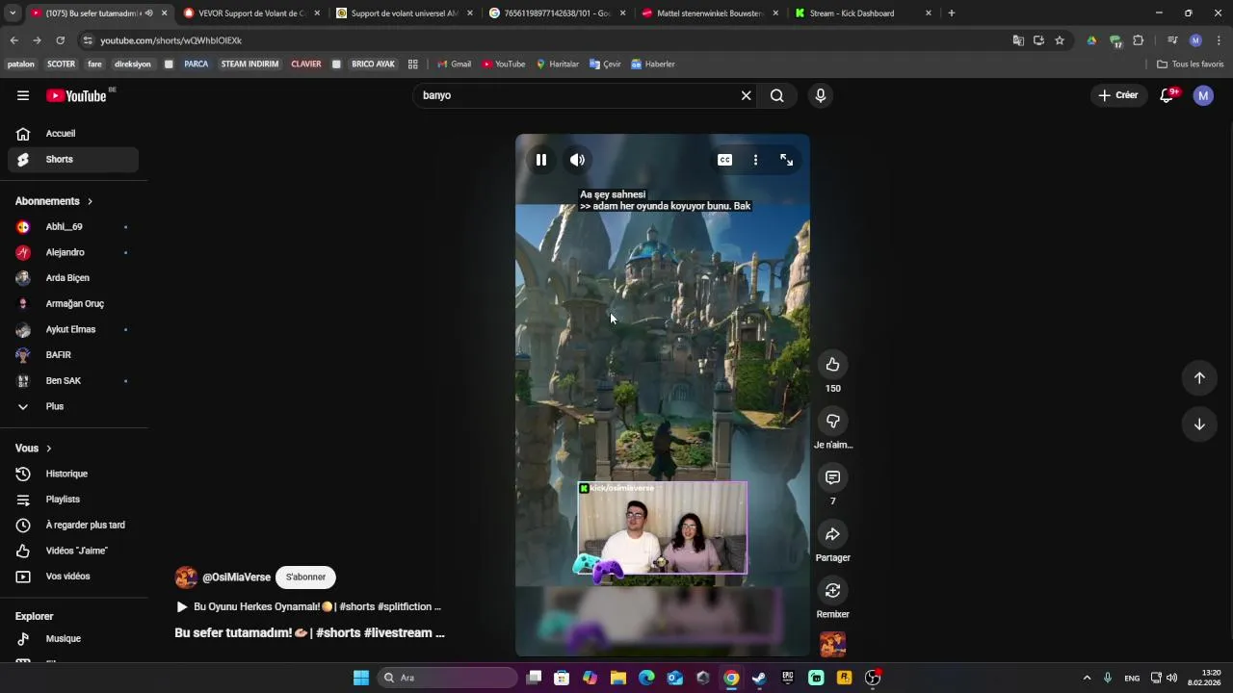
Task: Open the Ben SAK channel subscription
Action: coord(73,381)
